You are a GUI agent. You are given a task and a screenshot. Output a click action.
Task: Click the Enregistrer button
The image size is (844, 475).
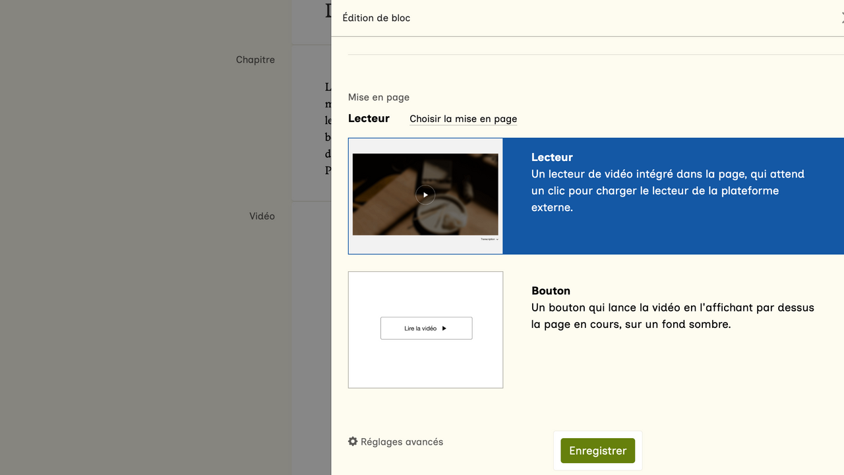point(597,451)
